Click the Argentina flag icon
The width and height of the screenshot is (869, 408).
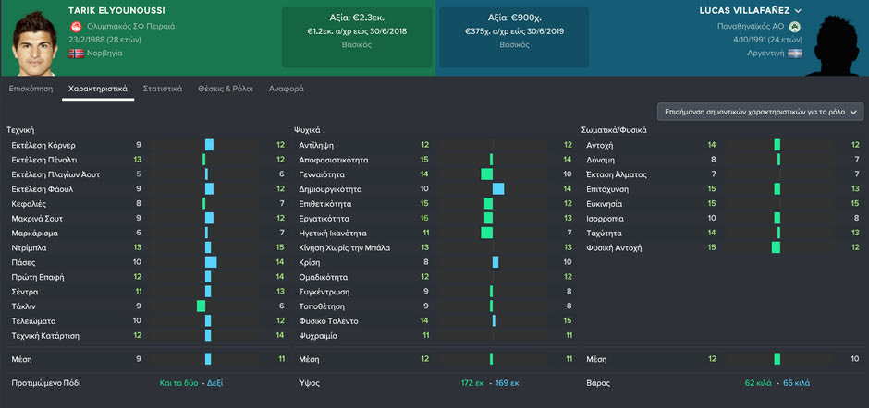(x=794, y=54)
